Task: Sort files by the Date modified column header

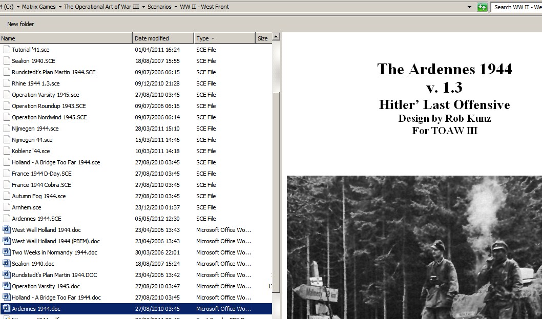Action: pyautogui.click(x=163, y=38)
